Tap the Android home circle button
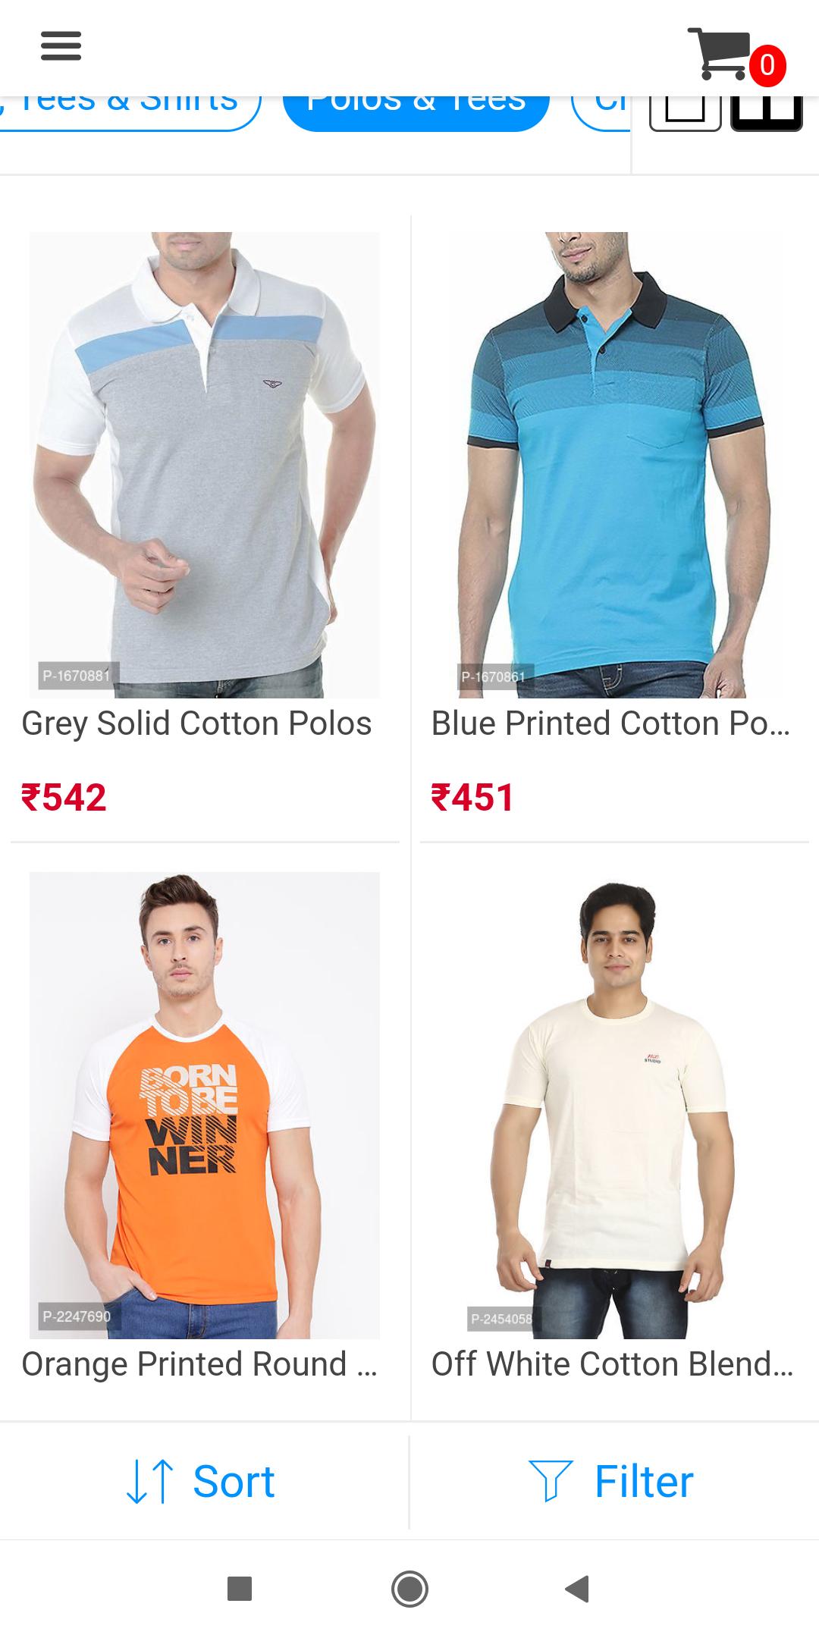The image size is (819, 1638). coord(409,1589)
